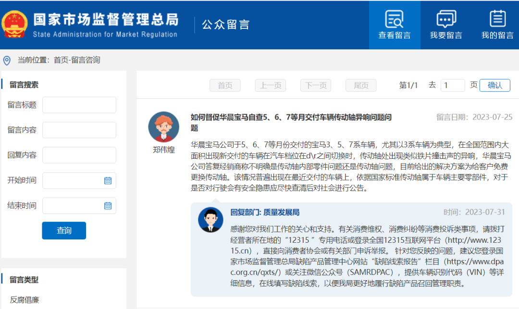Click the 质量发展局 reply officer avatar
The height and width of the screenshot is (309, 519).
210,220
